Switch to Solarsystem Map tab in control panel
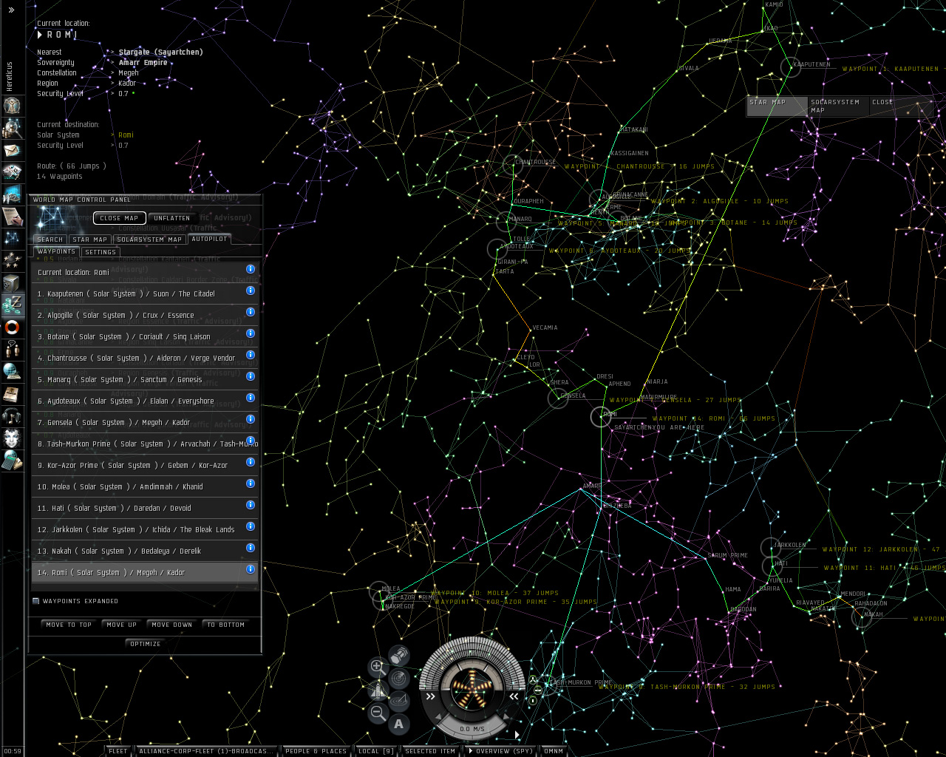This screenshot has width=946, height=757. tap(149, 240)
